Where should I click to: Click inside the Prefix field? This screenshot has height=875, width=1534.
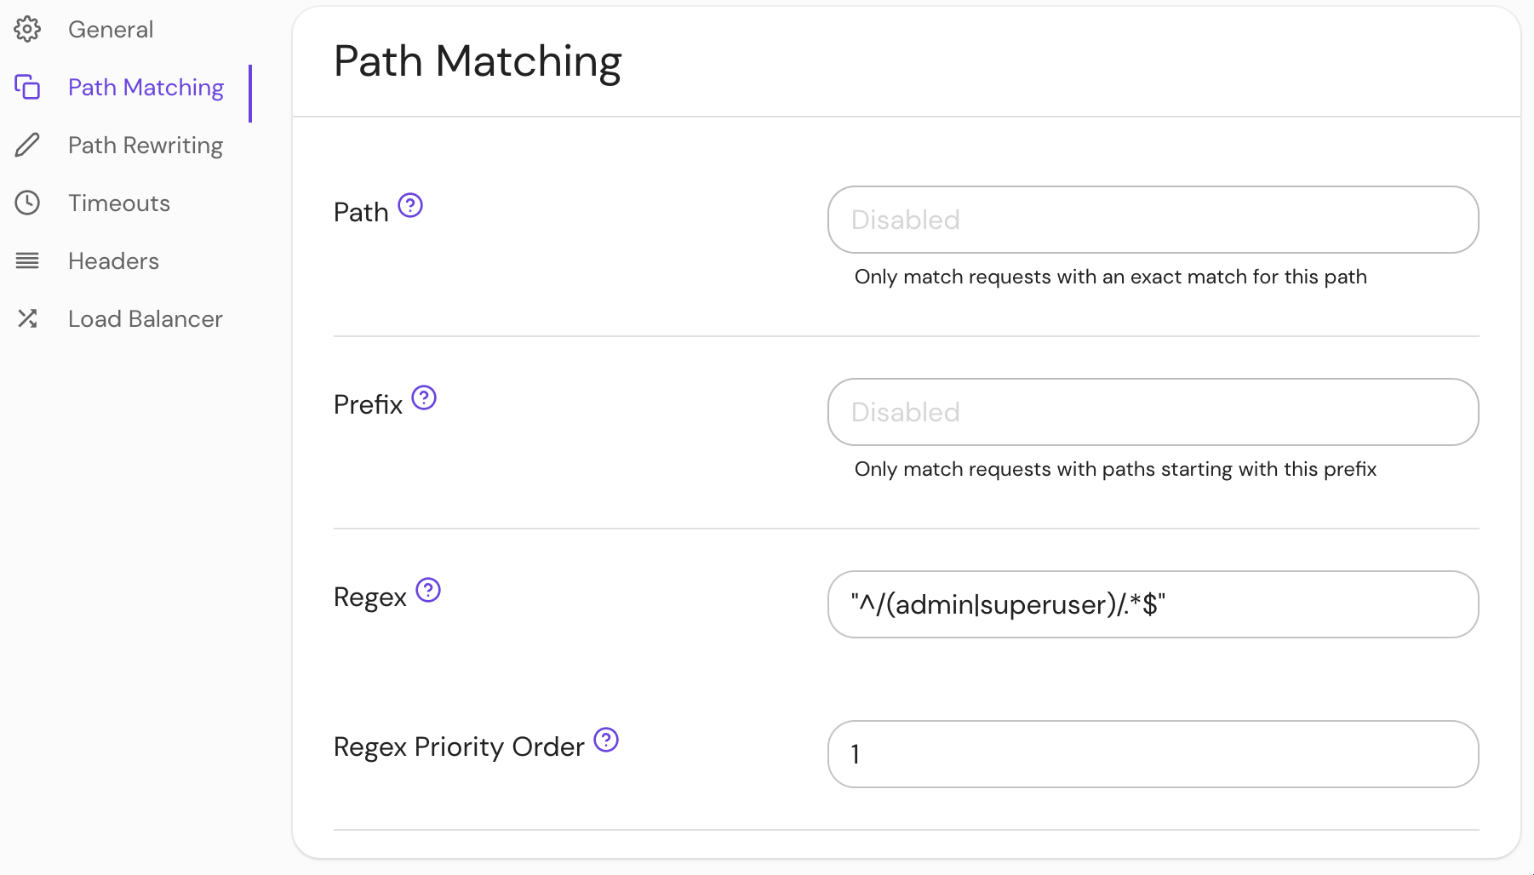[1152, 412]
